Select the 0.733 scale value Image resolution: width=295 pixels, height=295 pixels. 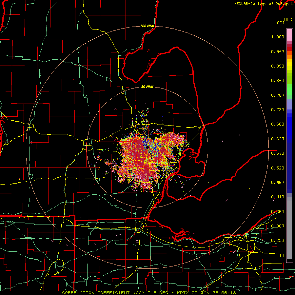coord(278,110)
